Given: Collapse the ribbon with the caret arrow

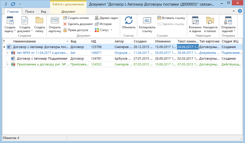Looking at the screenshot, I should 234,11.
